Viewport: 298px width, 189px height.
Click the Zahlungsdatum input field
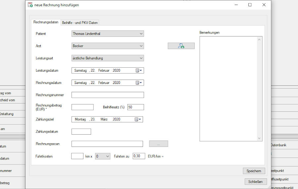pyautogui.click(x=81, y=132)
